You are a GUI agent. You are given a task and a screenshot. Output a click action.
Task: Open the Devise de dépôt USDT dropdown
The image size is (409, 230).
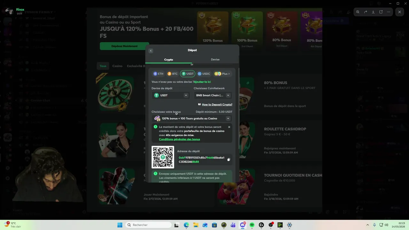(x=171, y=95)
